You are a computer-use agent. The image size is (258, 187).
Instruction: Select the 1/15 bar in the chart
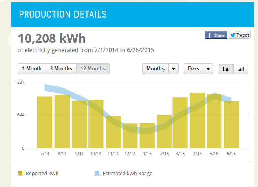147,135
